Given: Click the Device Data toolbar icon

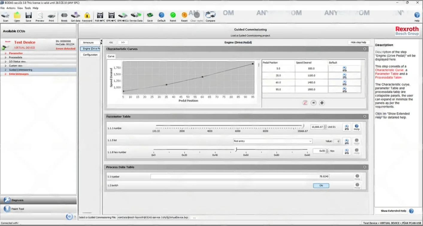Looking at the screenshot, I should (x=136, y=17).
